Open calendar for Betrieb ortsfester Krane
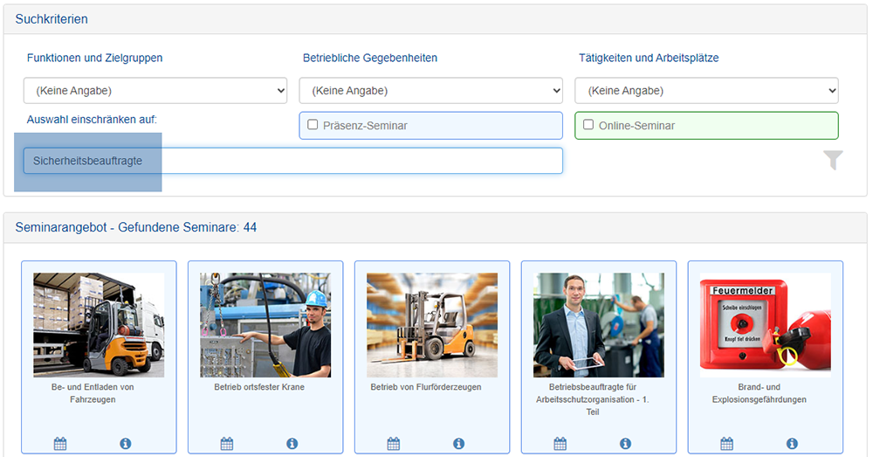The width and height of the screenshot is (873, 457). tap(227, 444)
